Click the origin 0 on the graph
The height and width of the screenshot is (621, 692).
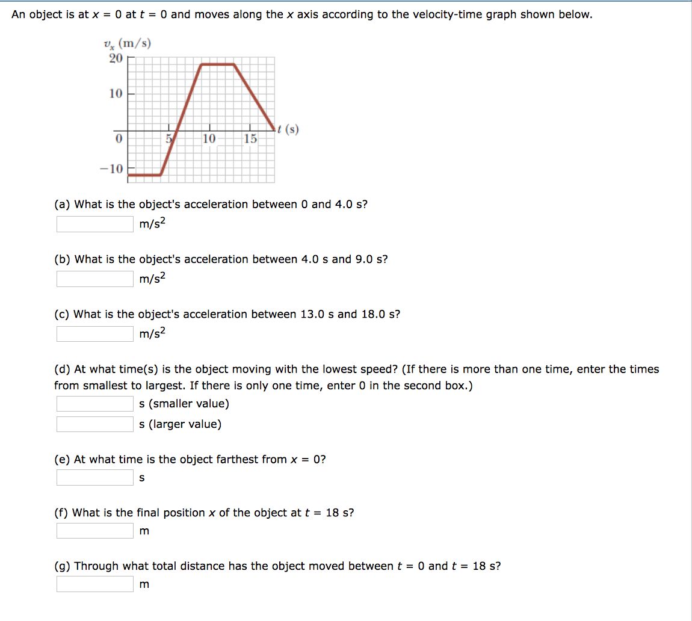click(x=119, y=139)
